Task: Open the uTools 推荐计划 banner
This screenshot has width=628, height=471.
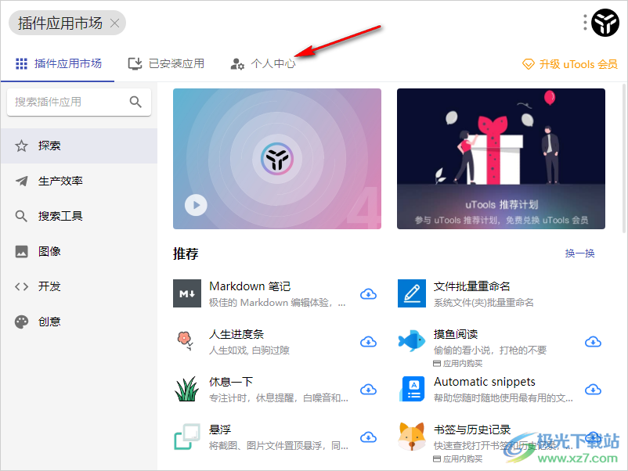Action: [x=501, y=159]
